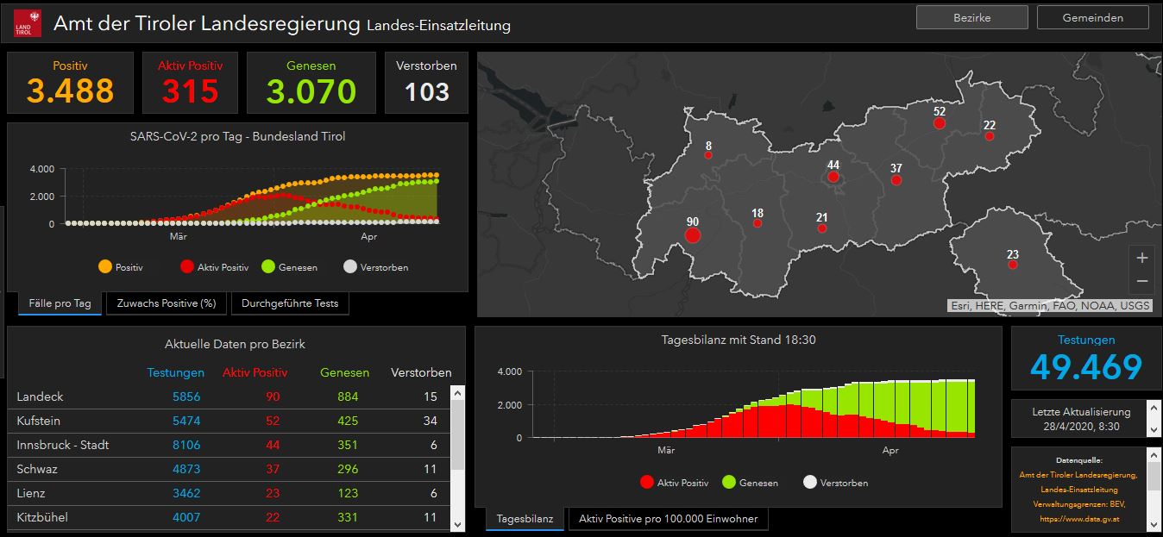Select the map marker showing 8

[708, 155]
